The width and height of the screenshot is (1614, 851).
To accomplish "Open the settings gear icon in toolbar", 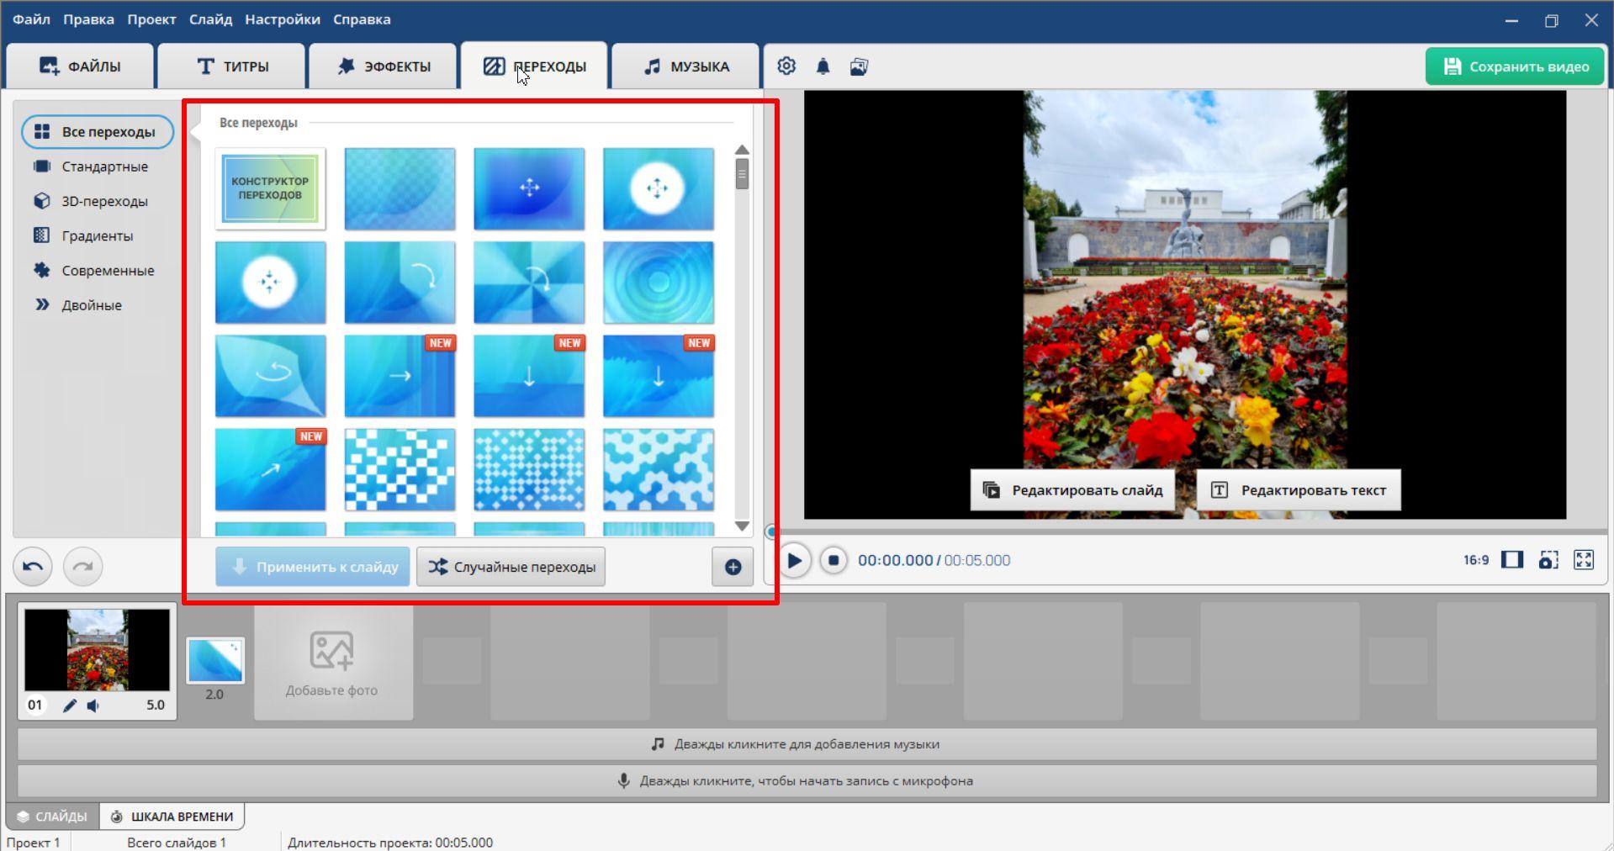I will pos(786,66).
